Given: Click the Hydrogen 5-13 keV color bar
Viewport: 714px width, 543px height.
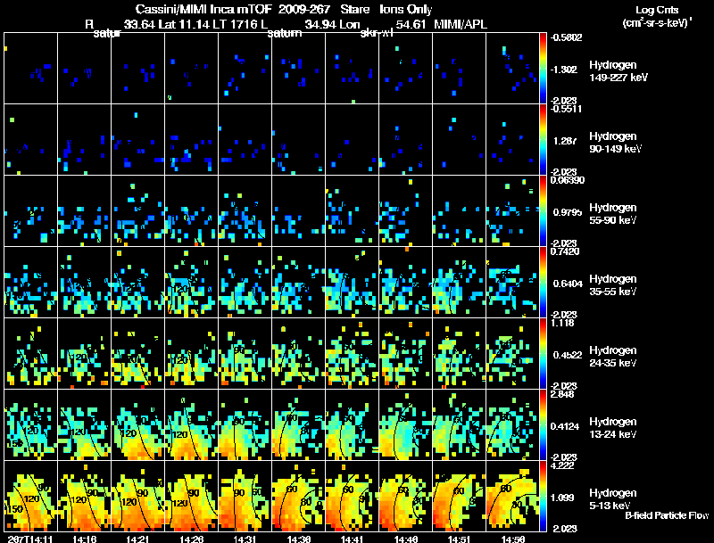Looking at the screenshot, I should [543, 496].
